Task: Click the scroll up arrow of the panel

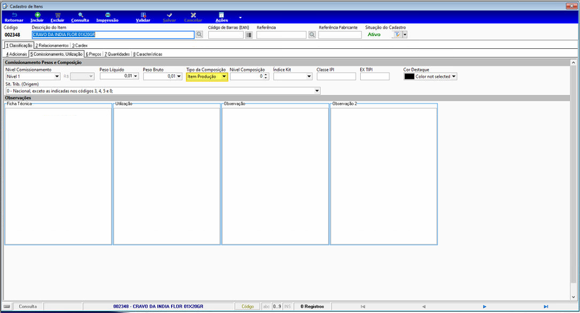Action: tap(574, 63)
